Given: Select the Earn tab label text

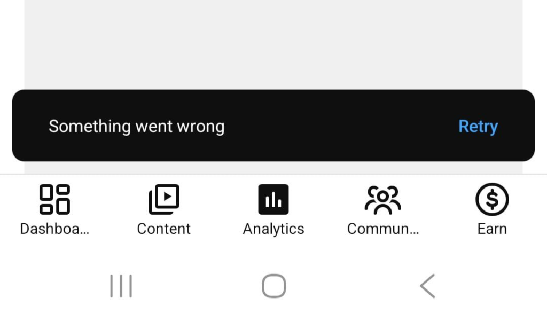Looking at the screenshot, I should pos(492,229).
